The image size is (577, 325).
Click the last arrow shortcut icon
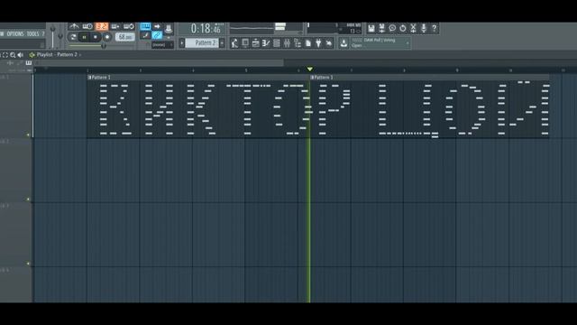point(328,43)
